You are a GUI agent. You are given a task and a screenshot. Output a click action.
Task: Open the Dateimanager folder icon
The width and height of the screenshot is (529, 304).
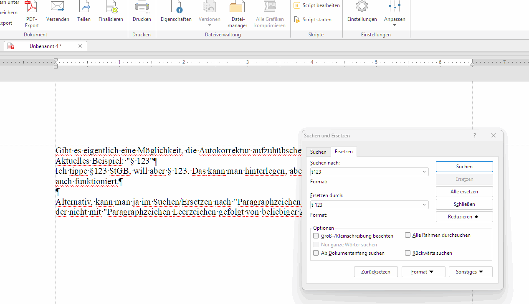coord(237,7)
